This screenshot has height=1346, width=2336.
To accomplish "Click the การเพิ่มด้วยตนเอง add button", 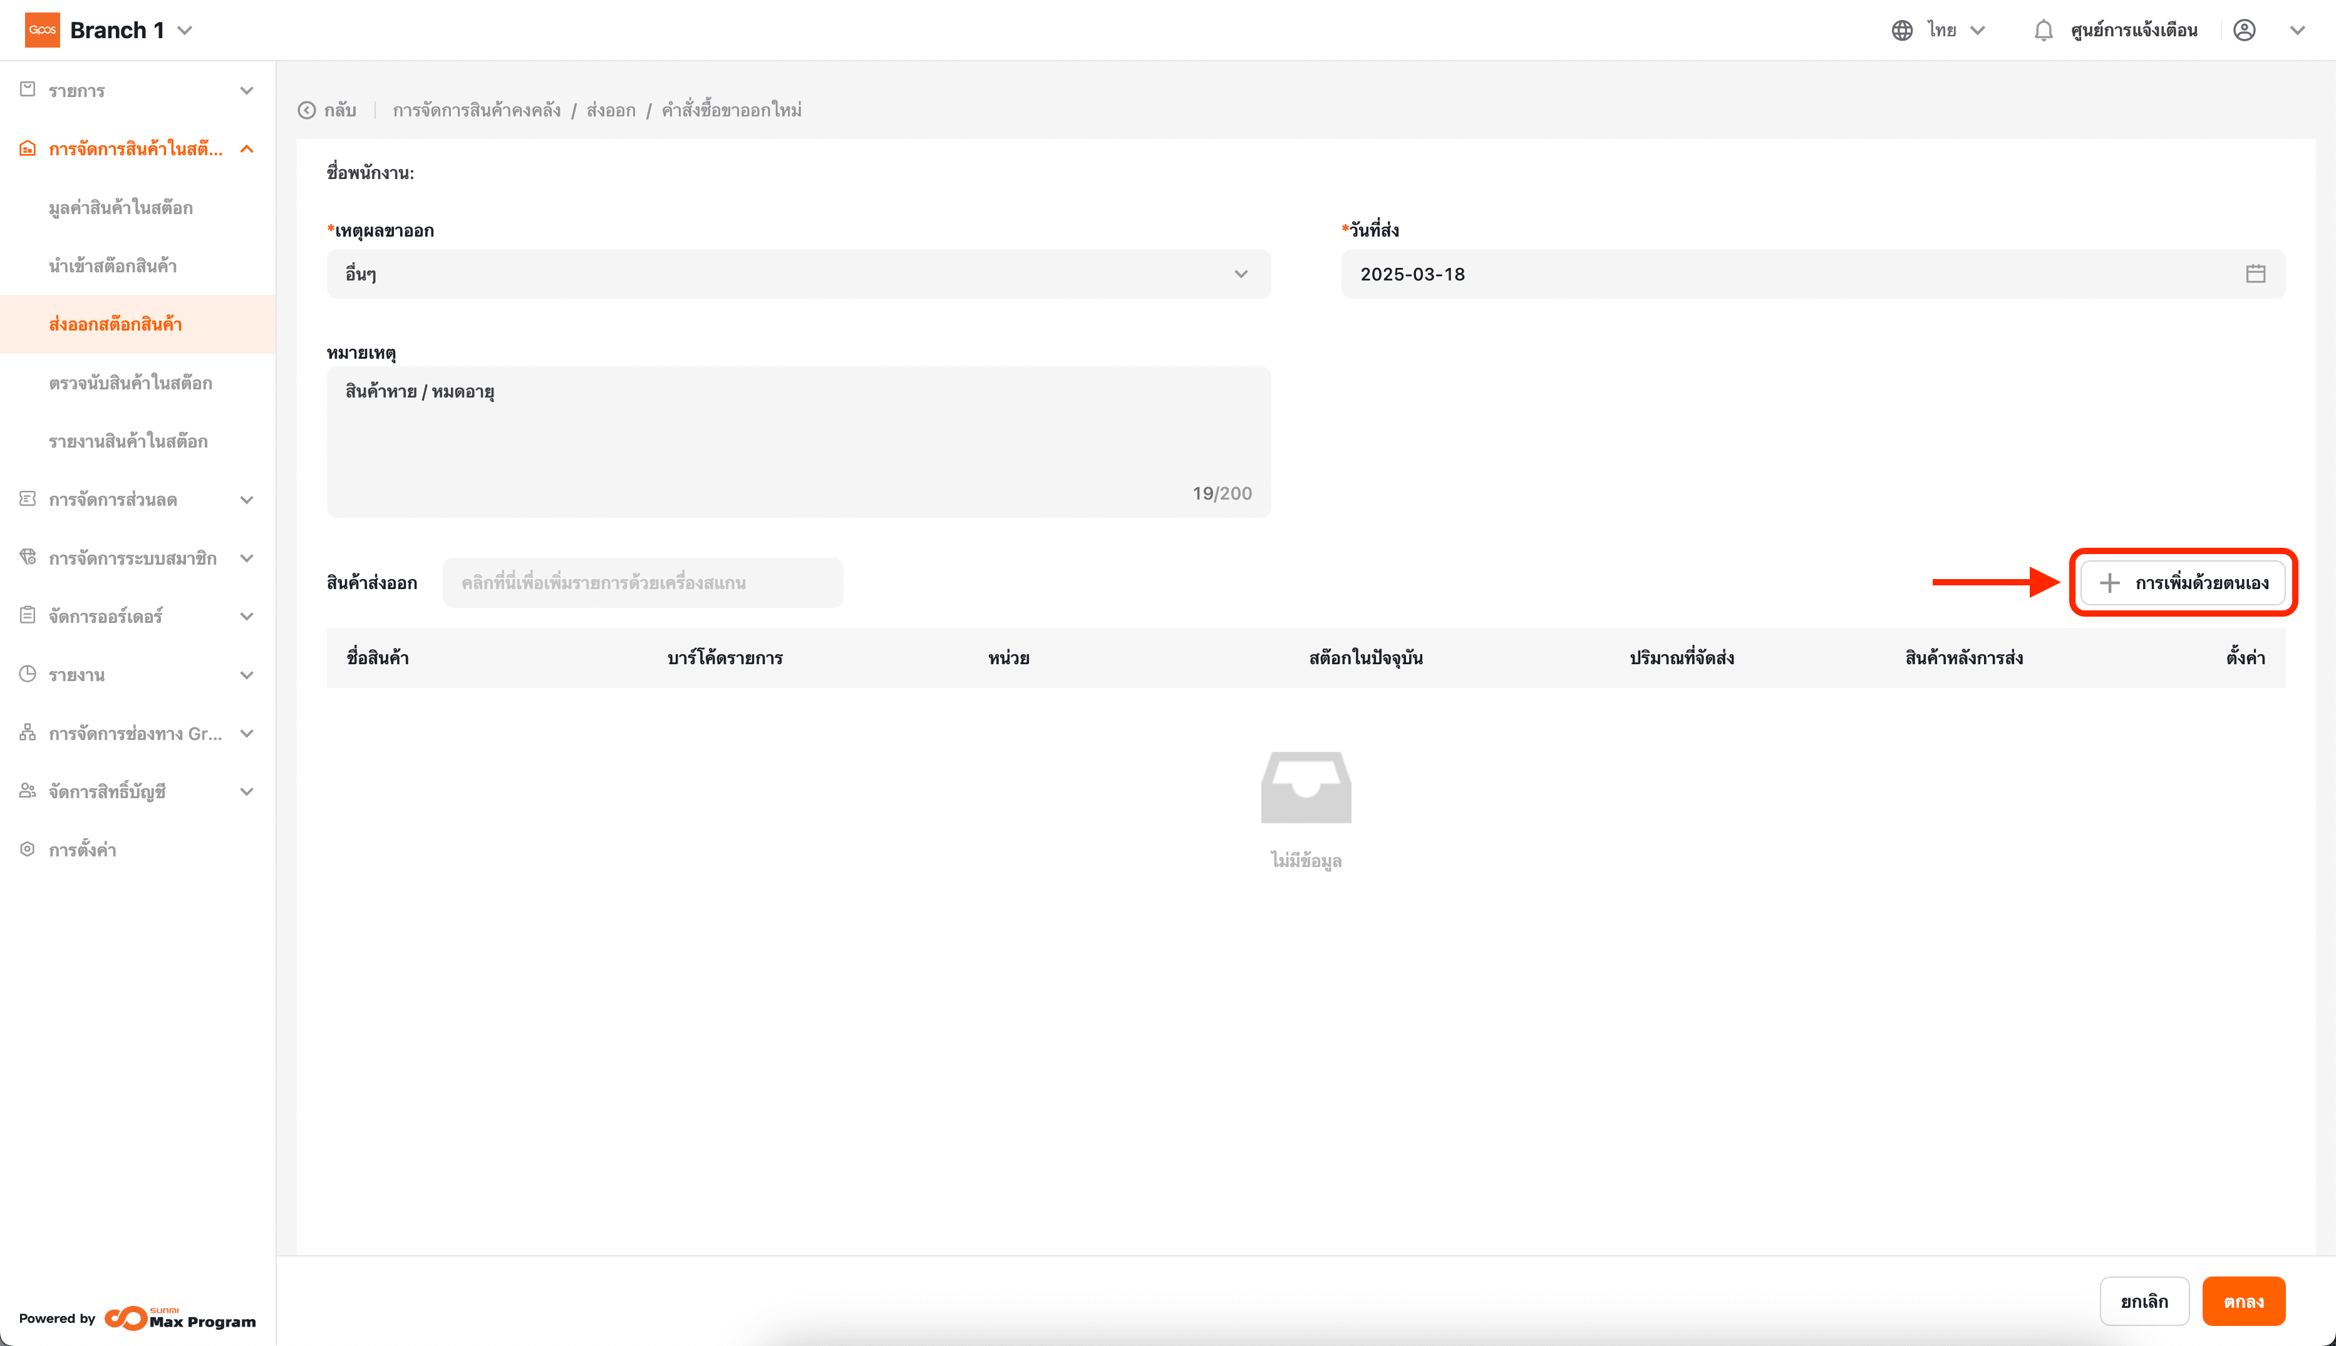I will [2183, 582].
